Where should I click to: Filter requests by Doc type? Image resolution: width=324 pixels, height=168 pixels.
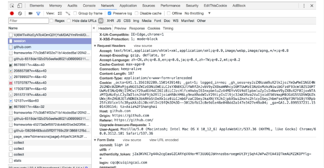[x=167, y=21]
